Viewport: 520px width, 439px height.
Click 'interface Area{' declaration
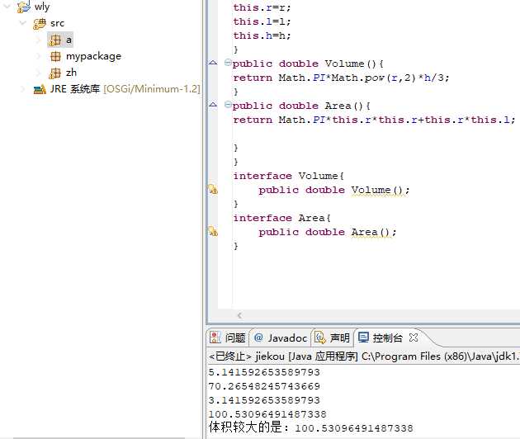(282, 218)
